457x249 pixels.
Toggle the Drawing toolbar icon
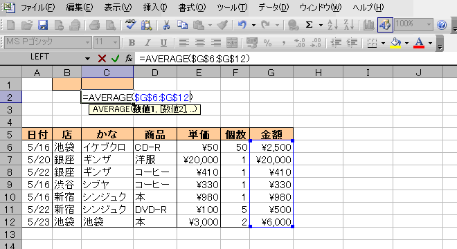click(x=385, y=25)
